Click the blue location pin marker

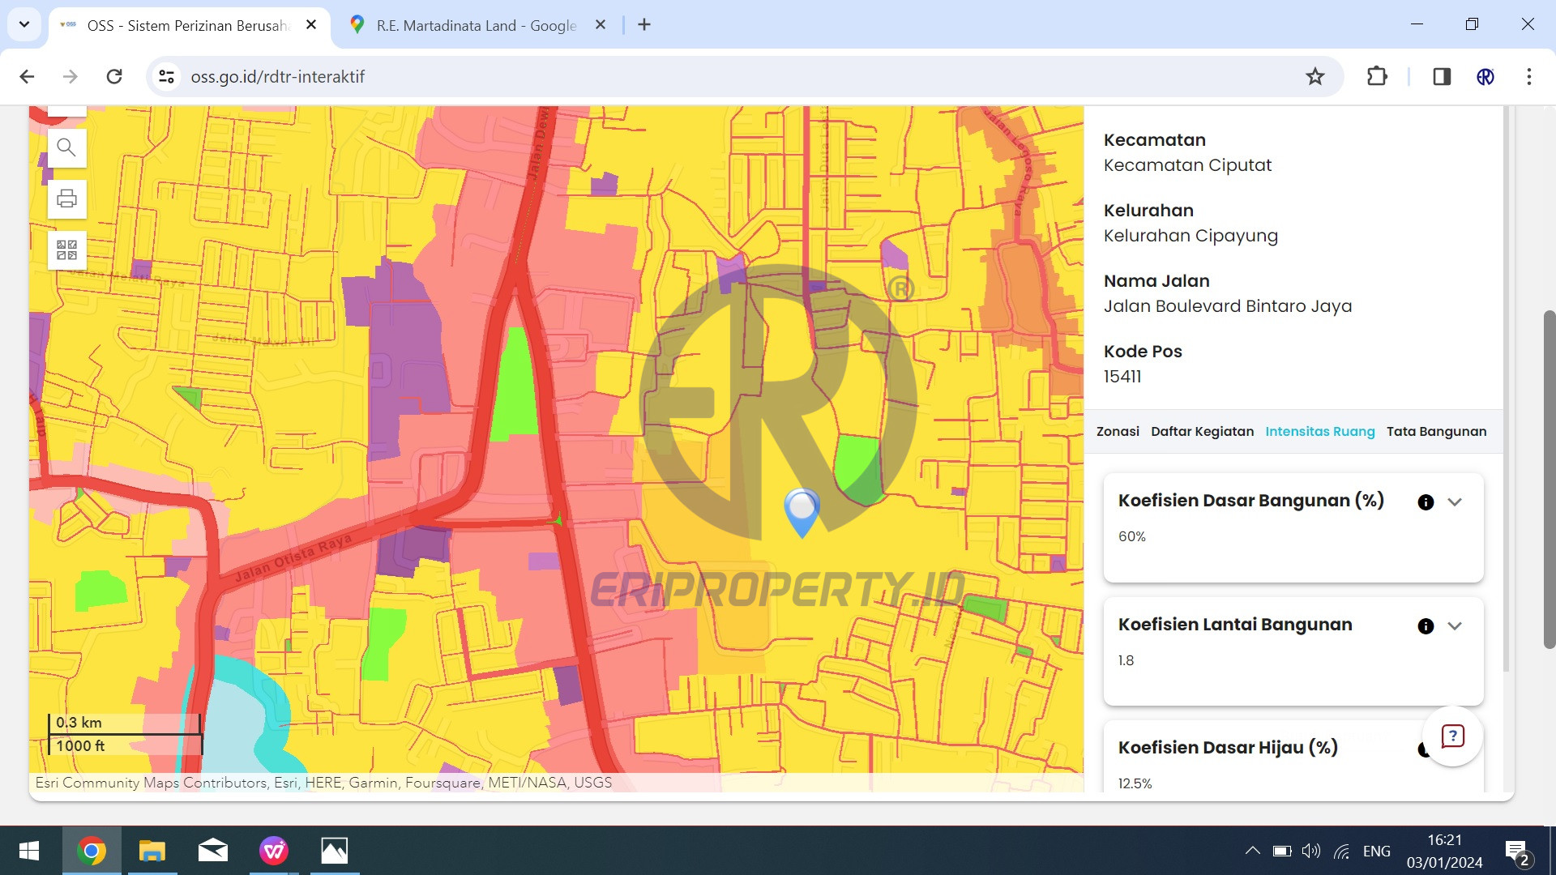[x=802, y=510]
